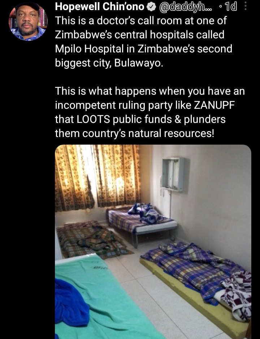The width and height of the screenshot is (260, 339).
Task: Select the paragraph starting 'This is what happens'
Action: pyautogui.click(x=150, y=112)
